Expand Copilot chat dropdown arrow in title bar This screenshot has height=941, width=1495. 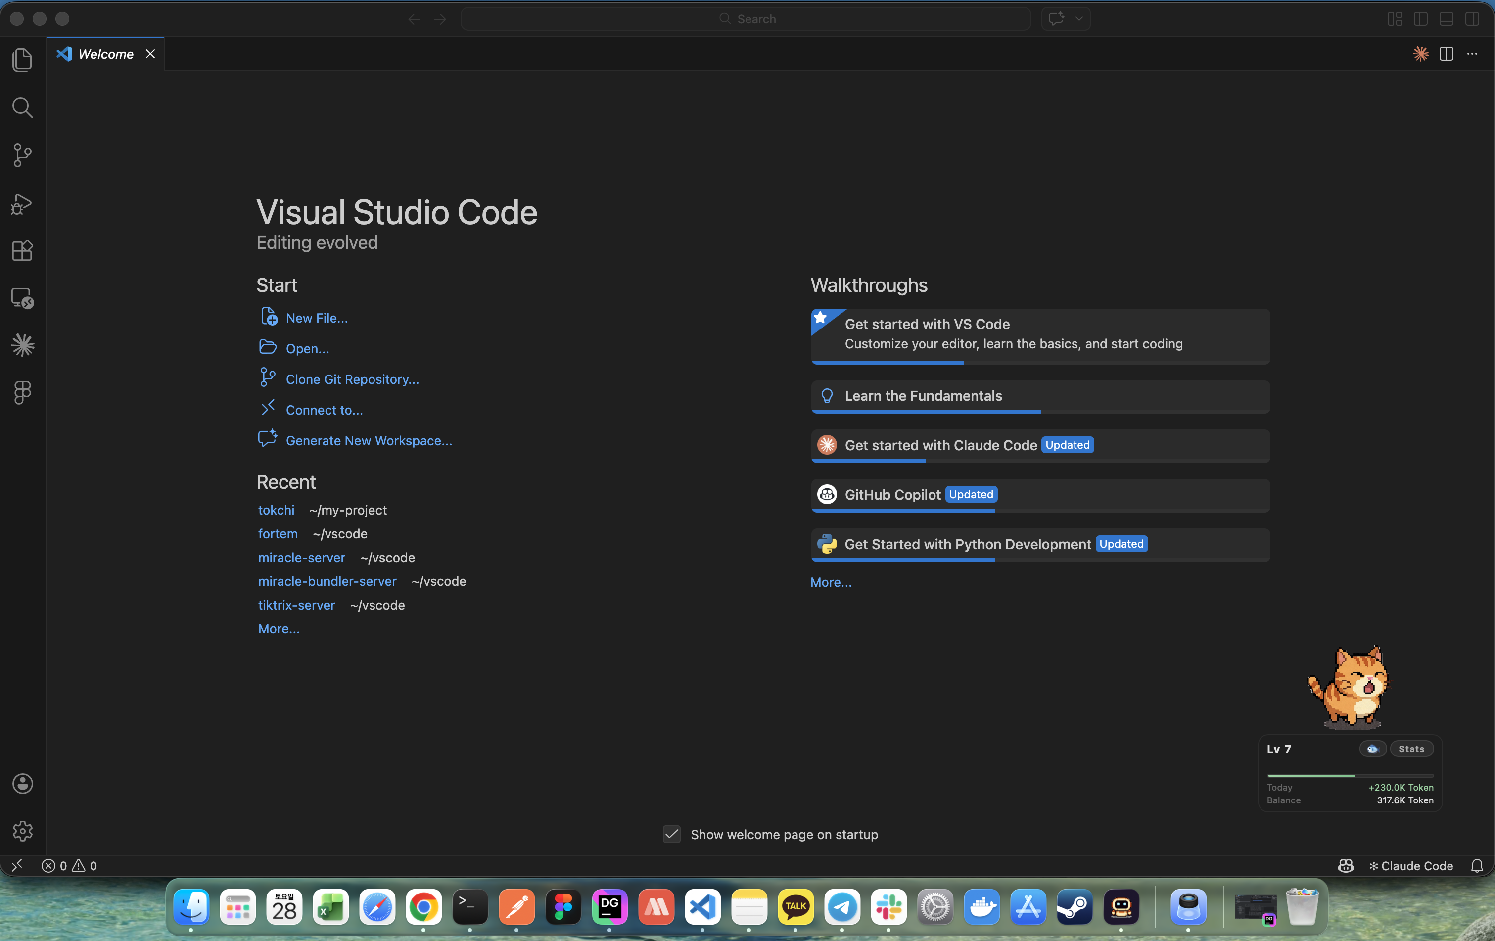coord(1079,19)
